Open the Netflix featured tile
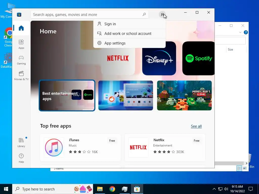 [118, 58]
